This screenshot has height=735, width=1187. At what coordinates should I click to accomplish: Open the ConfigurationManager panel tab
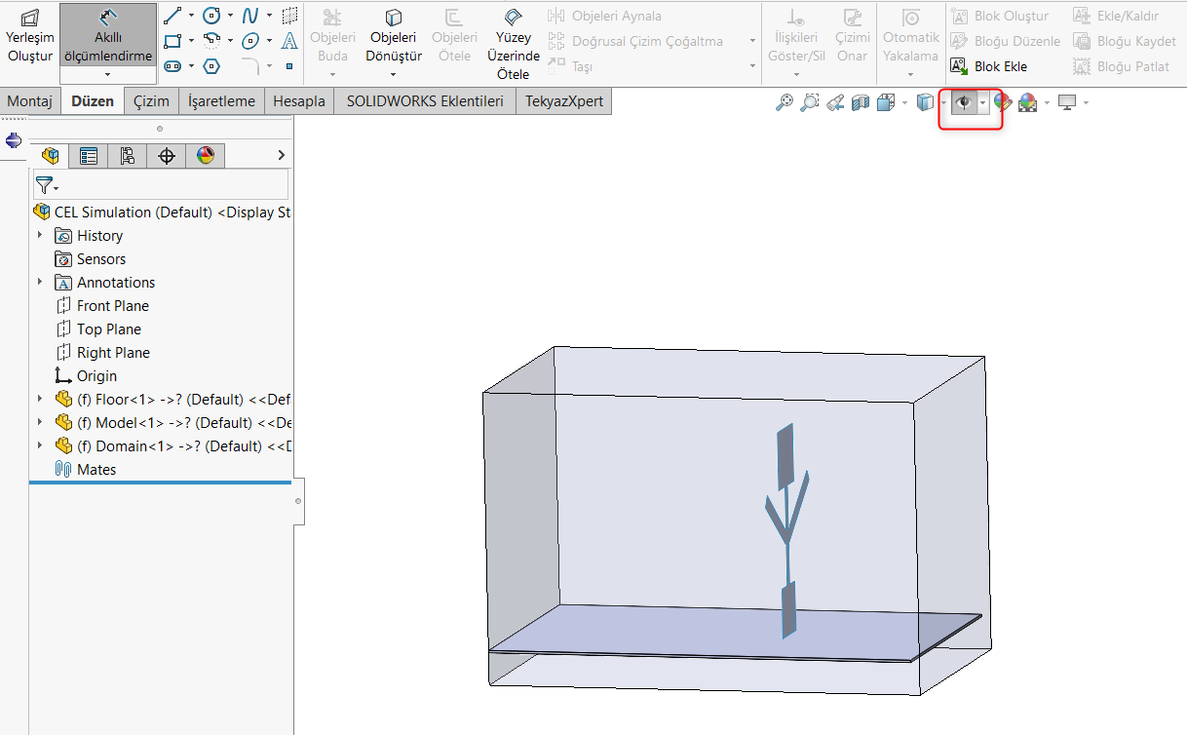[128, 155]
